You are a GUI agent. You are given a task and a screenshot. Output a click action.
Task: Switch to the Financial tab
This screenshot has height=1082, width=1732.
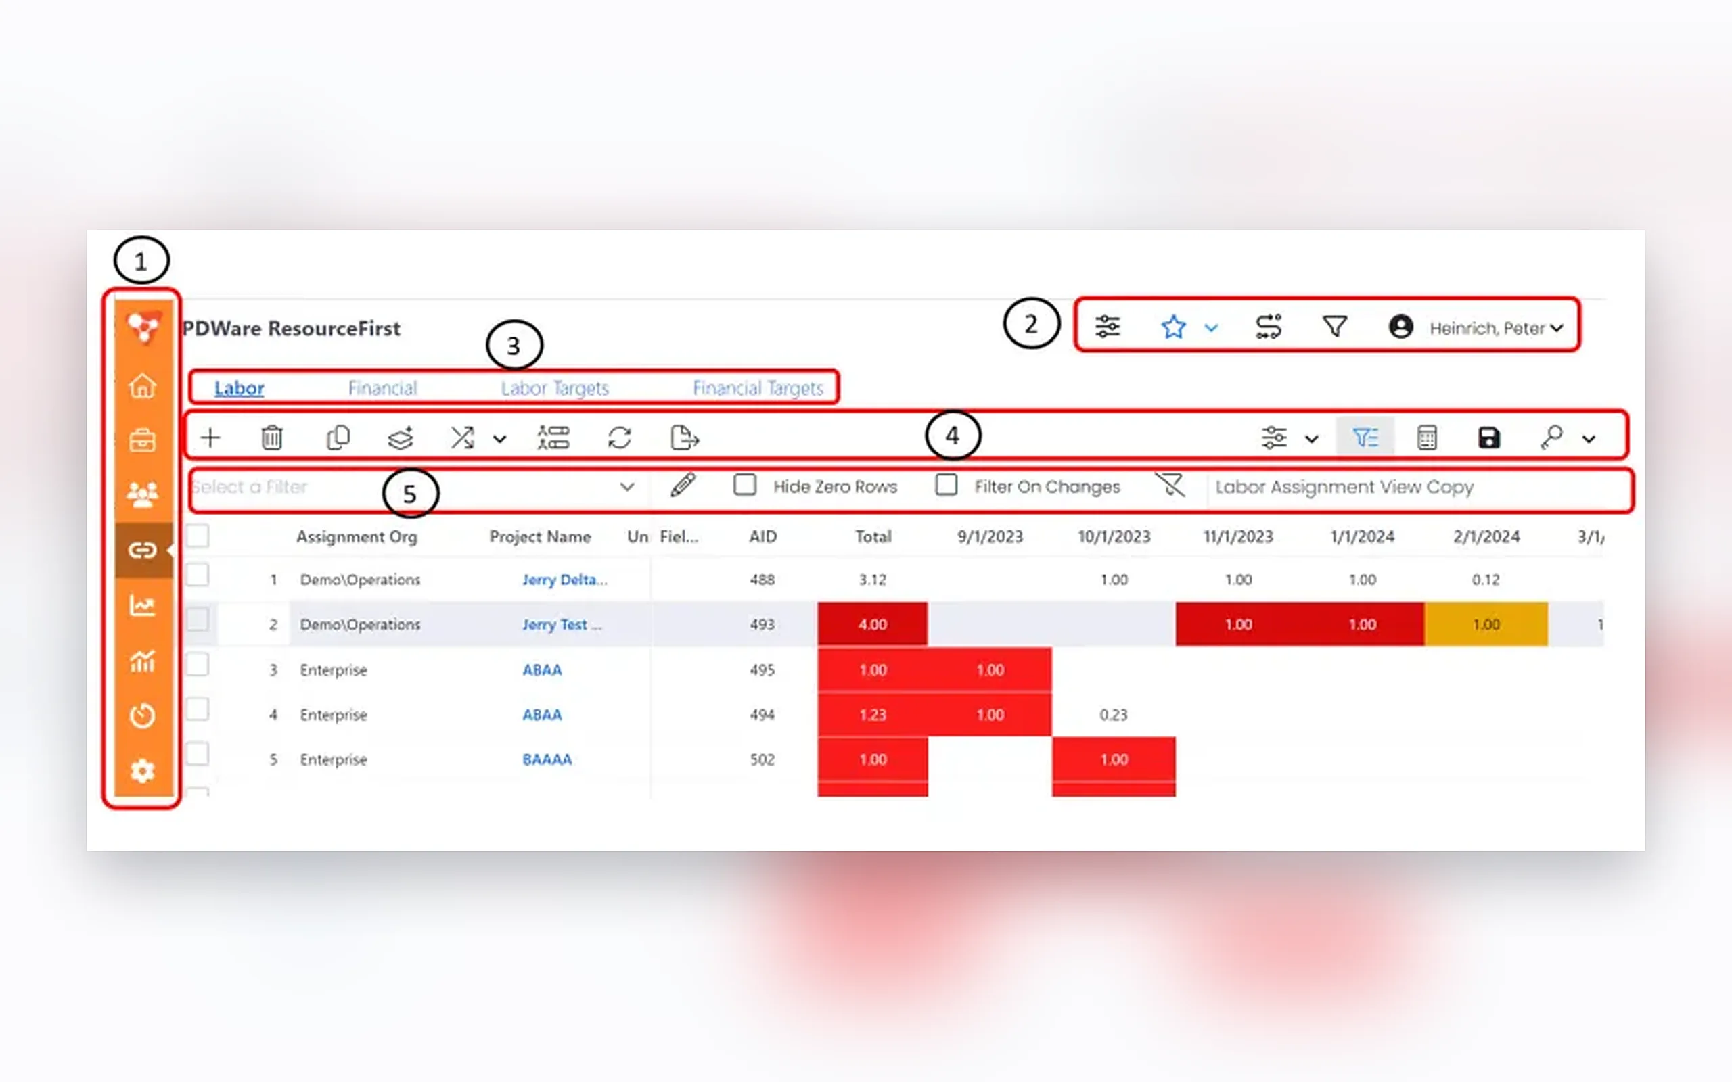click(x=382, y=388)
